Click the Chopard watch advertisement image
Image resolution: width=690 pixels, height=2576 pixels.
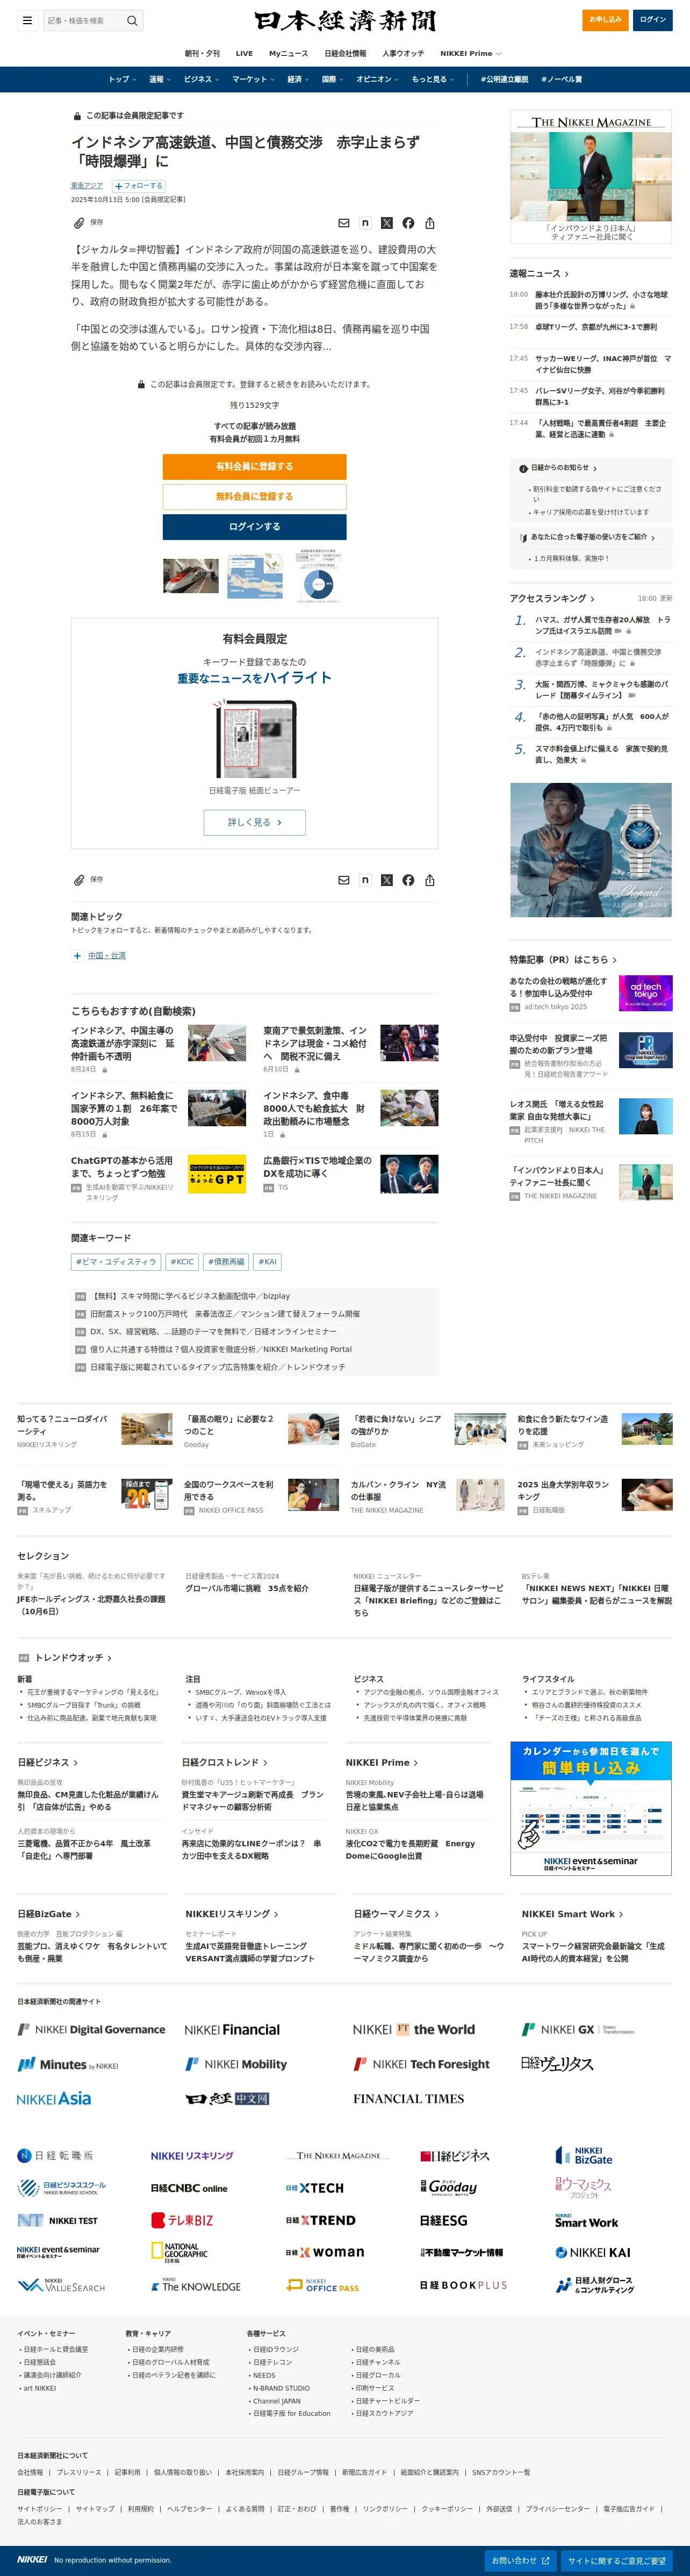click(x=591, y=850)
